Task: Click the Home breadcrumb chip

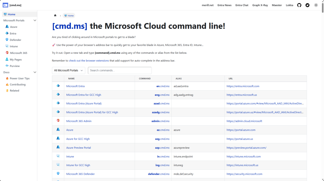Action: click(69, 16)
